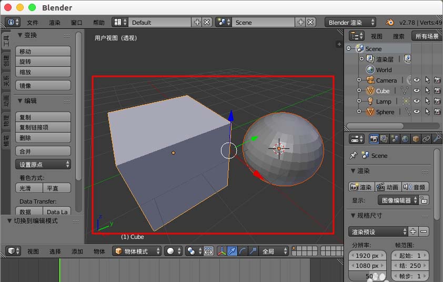Open the 添加 menu in viewport header
Viewport: 443px width, 282px height.
coord(77,251)
